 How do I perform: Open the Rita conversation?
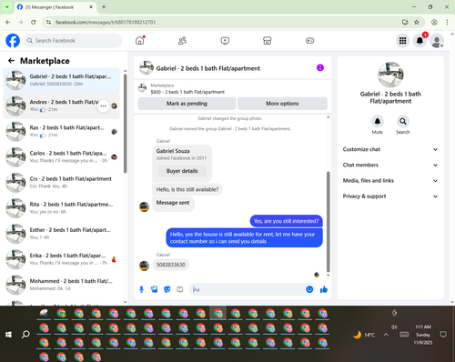tap(61, 208)
